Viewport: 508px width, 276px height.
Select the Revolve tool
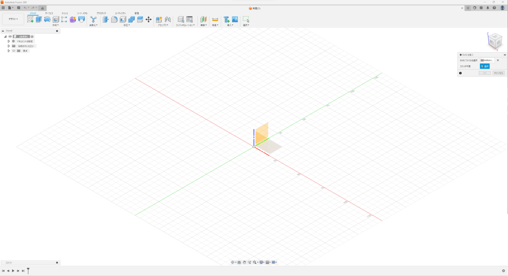pos(47,19)
